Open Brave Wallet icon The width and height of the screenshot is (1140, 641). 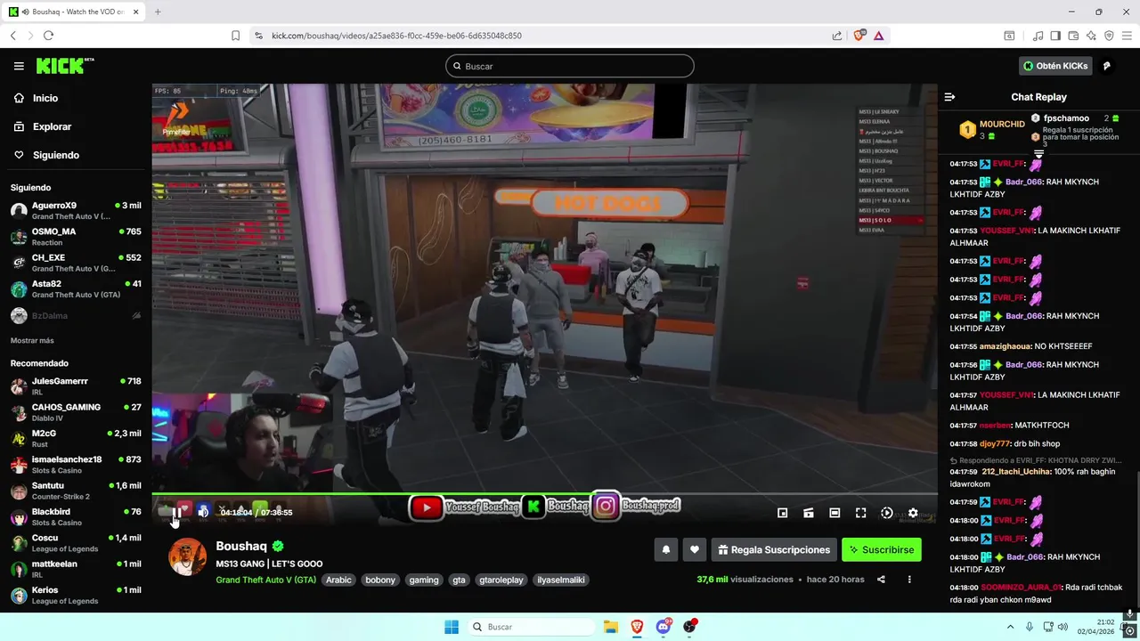point(1073,36)
